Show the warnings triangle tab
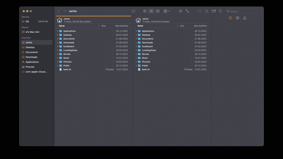Viewport: 283px width, 159px height. [245, 18]
